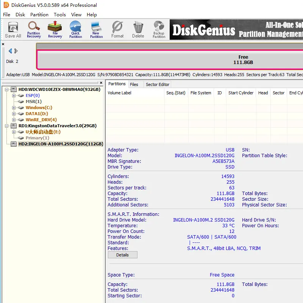Select HD2:INGELON-A100M.2SSD120G in tree
The height and width of the screenshot is (303, 303).
61,144
